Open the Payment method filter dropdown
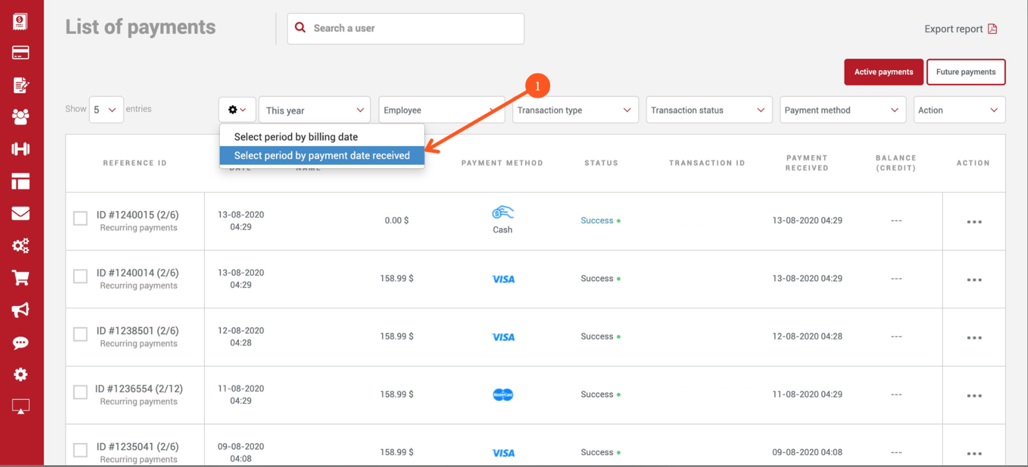Screen dimensions: 1028x467 click(842, 110)
